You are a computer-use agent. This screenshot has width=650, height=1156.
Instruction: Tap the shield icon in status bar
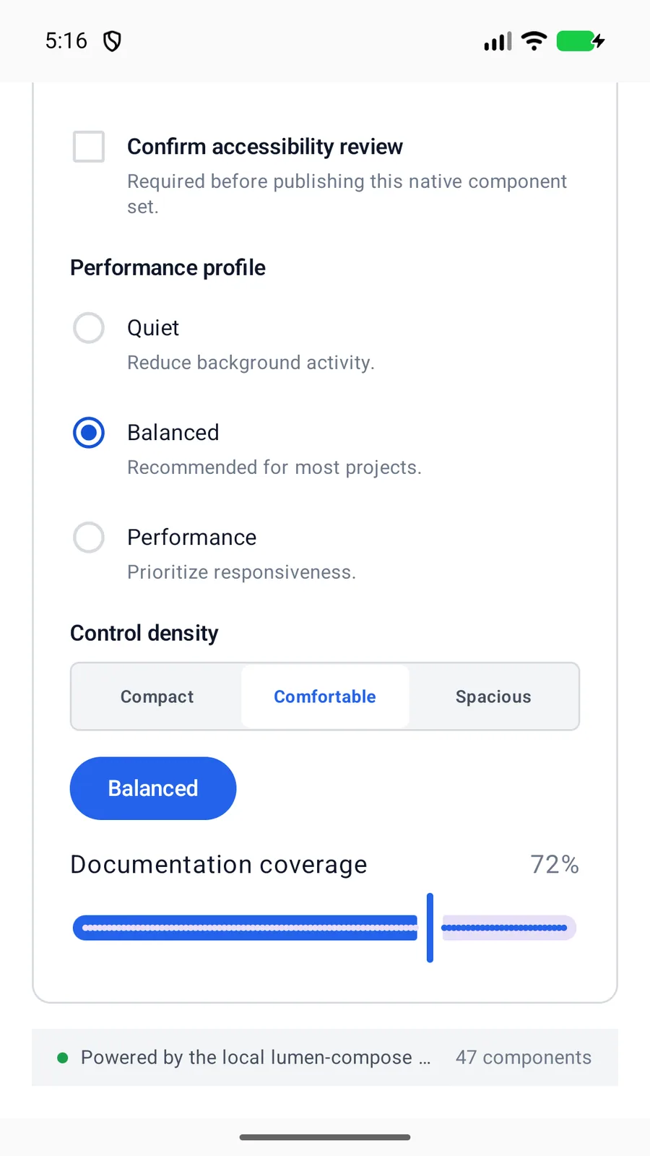point(112,41)
